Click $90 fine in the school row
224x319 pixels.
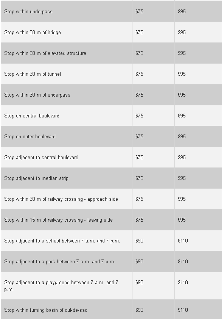(140, 241)
